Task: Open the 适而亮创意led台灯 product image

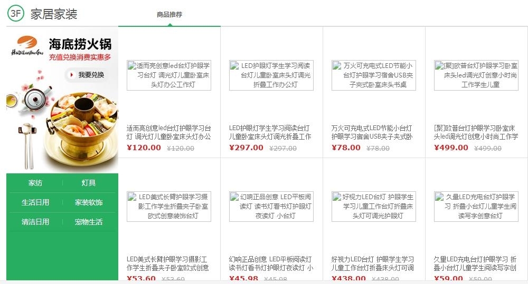Action: (169, 75)
